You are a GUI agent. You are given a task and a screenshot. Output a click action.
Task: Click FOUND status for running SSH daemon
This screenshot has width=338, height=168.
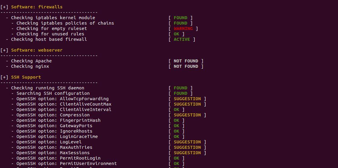click(181, 88)
